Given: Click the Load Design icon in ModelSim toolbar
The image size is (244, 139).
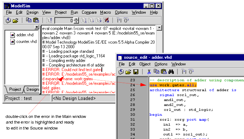Looking at the screenshot, I should coord(8,20).
